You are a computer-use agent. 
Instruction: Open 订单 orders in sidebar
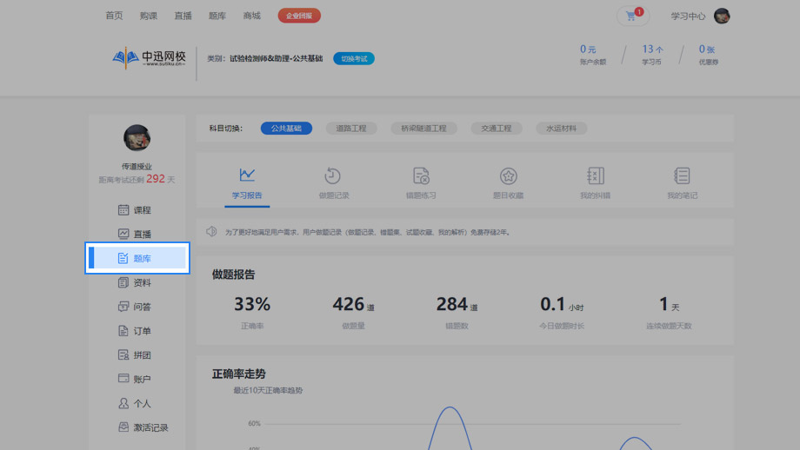coord(135,331)
